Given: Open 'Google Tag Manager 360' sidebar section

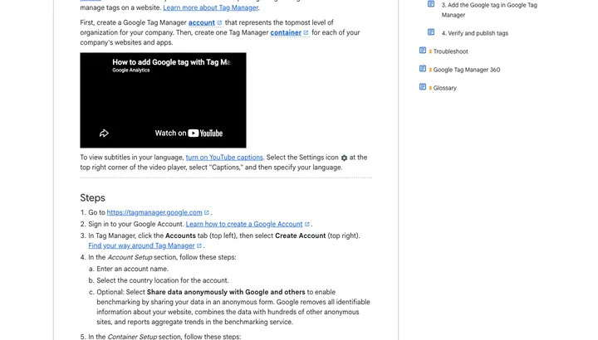Looking at the screenshot, I should [467, 70].
